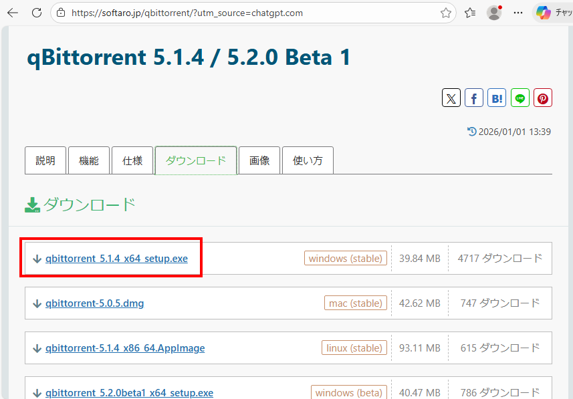Bookmark this page with star icon
The image size is (573, 399).
coord(446,13)
